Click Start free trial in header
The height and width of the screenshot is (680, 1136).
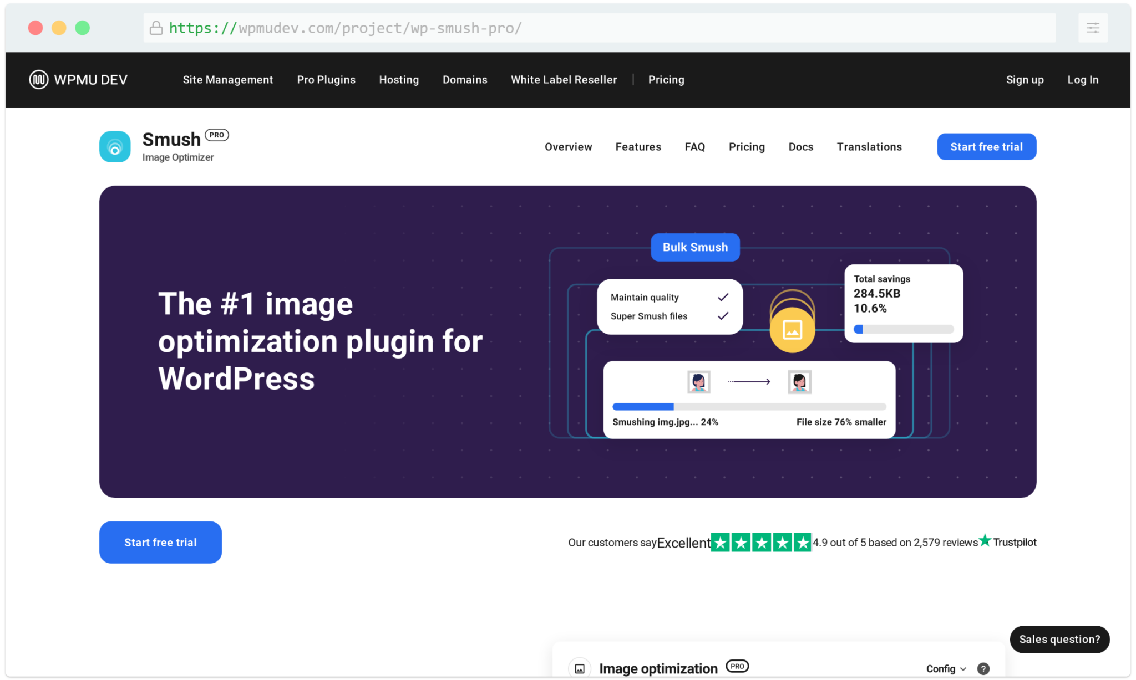(986, 147)
